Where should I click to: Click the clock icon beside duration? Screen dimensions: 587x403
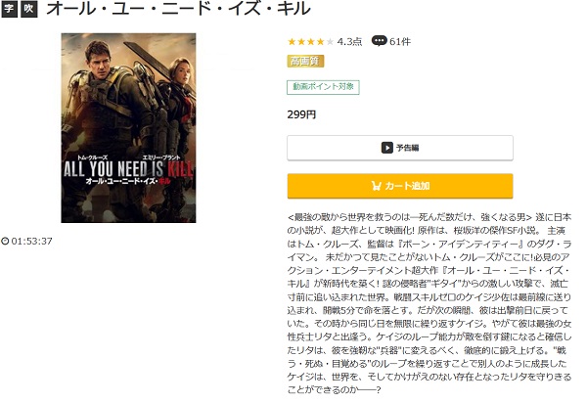pos(5,241)
